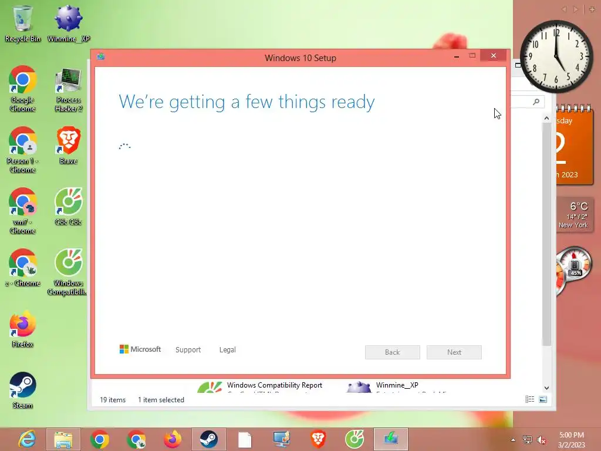Switch Explorer to details view icon
Image resolution: width=601 pixels, height=451 pixels.
click(x=530, y=399)
